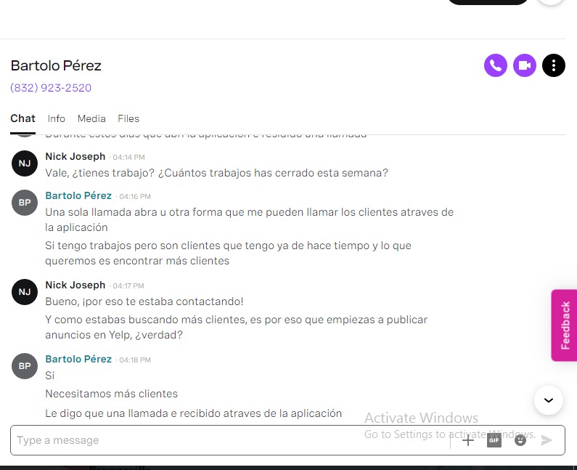The image size is (577, 470).
Task: Switch to the Info tab
Action: [57, 118]
